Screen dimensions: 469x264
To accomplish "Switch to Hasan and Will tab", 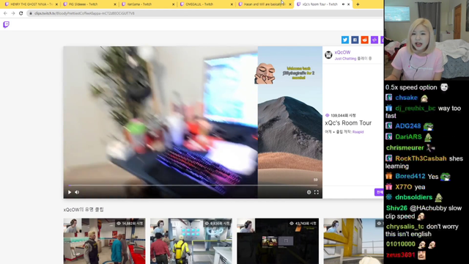I will click(x=264, y=4).
